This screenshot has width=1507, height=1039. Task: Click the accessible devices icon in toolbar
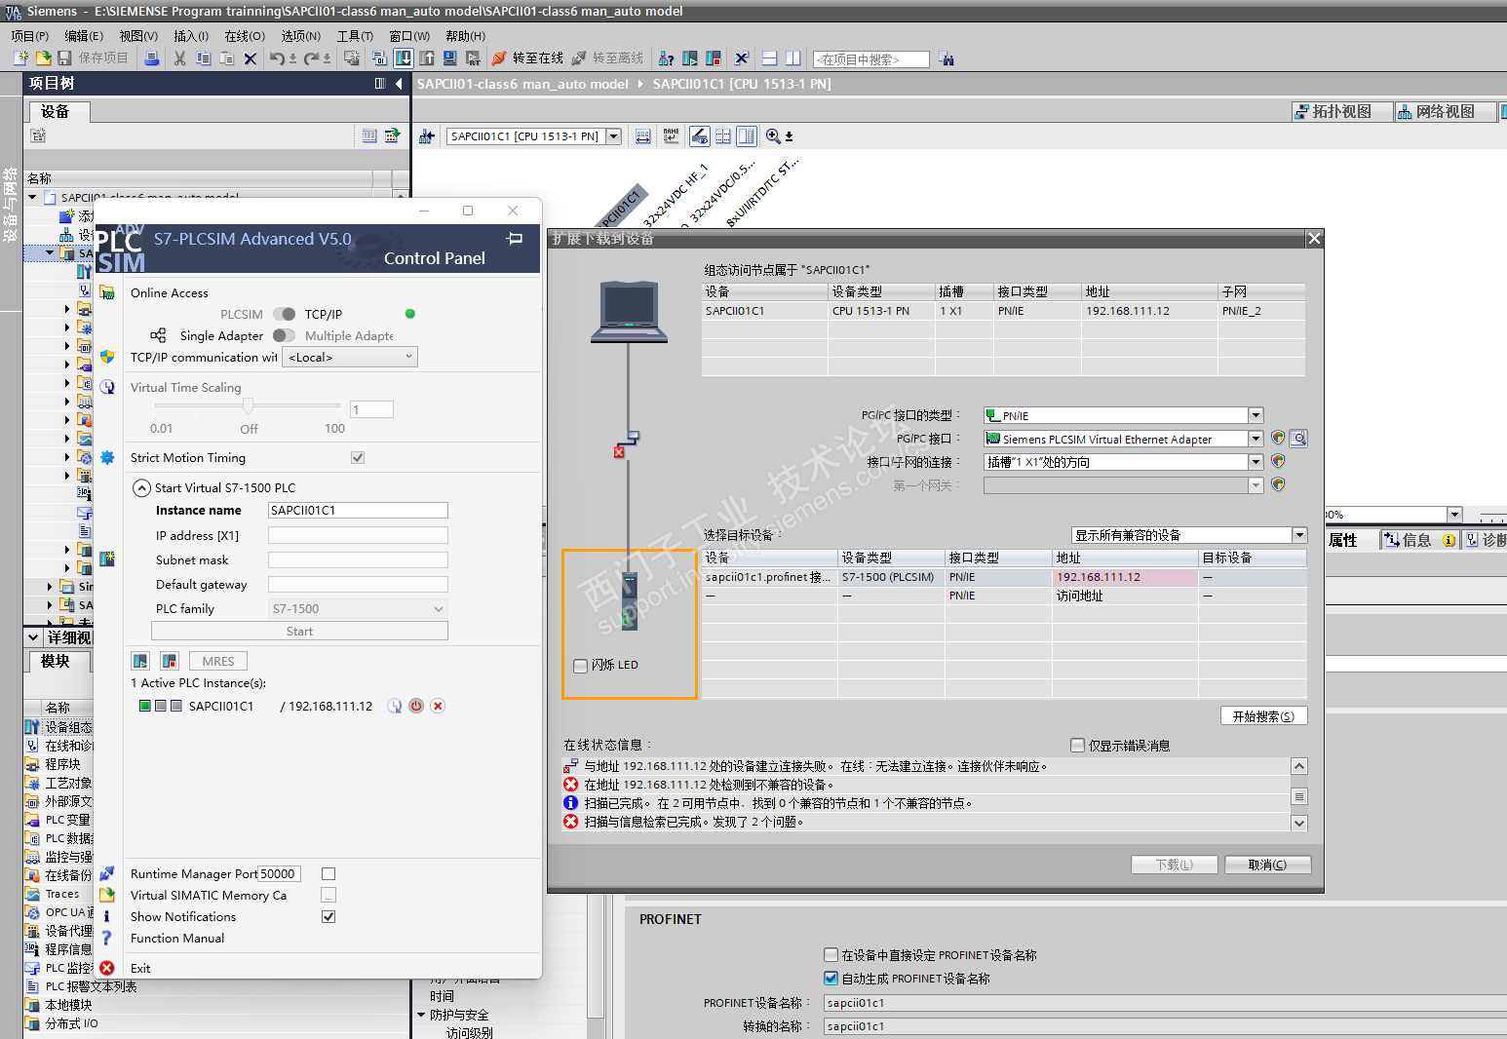(x=666, y=58)
